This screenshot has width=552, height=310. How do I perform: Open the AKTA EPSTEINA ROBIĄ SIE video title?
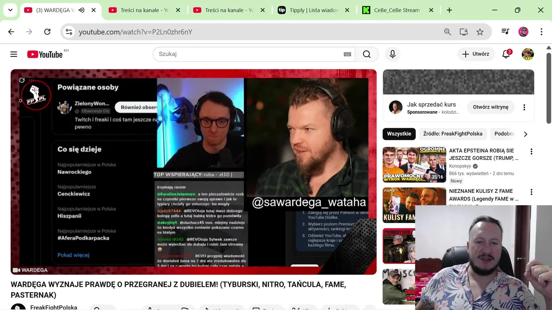[484, 155]
